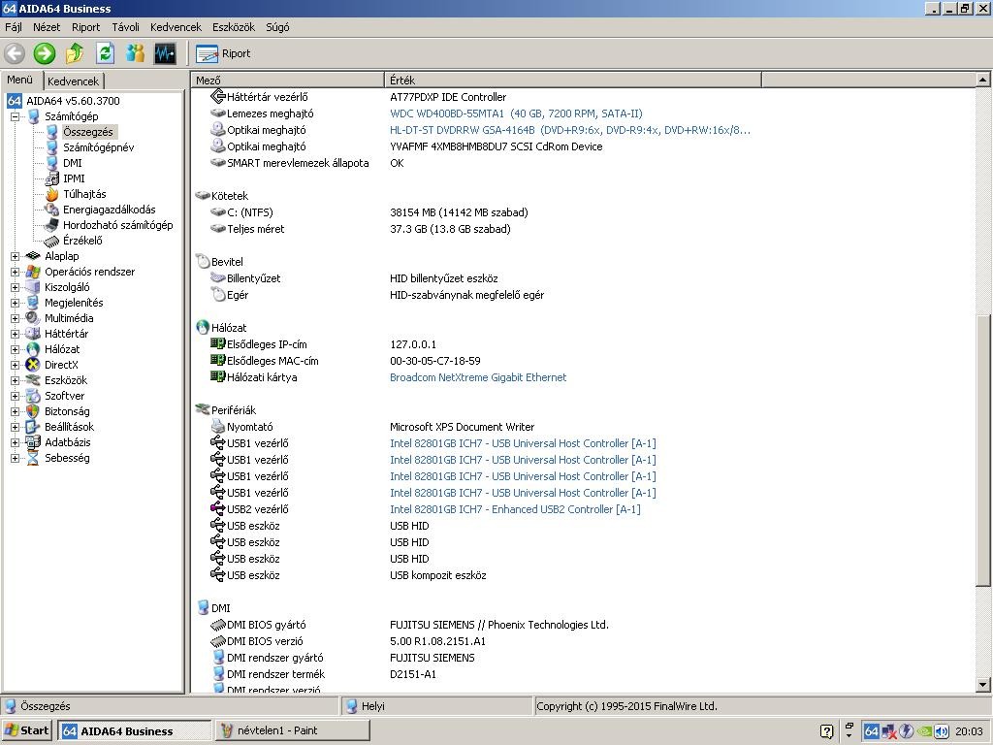This screenshot has height=745, width=993.
Task: Click the Beállítások settings icon
Action: point(33,427)
